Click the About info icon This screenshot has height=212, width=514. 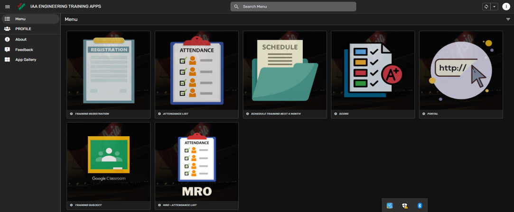7,39
